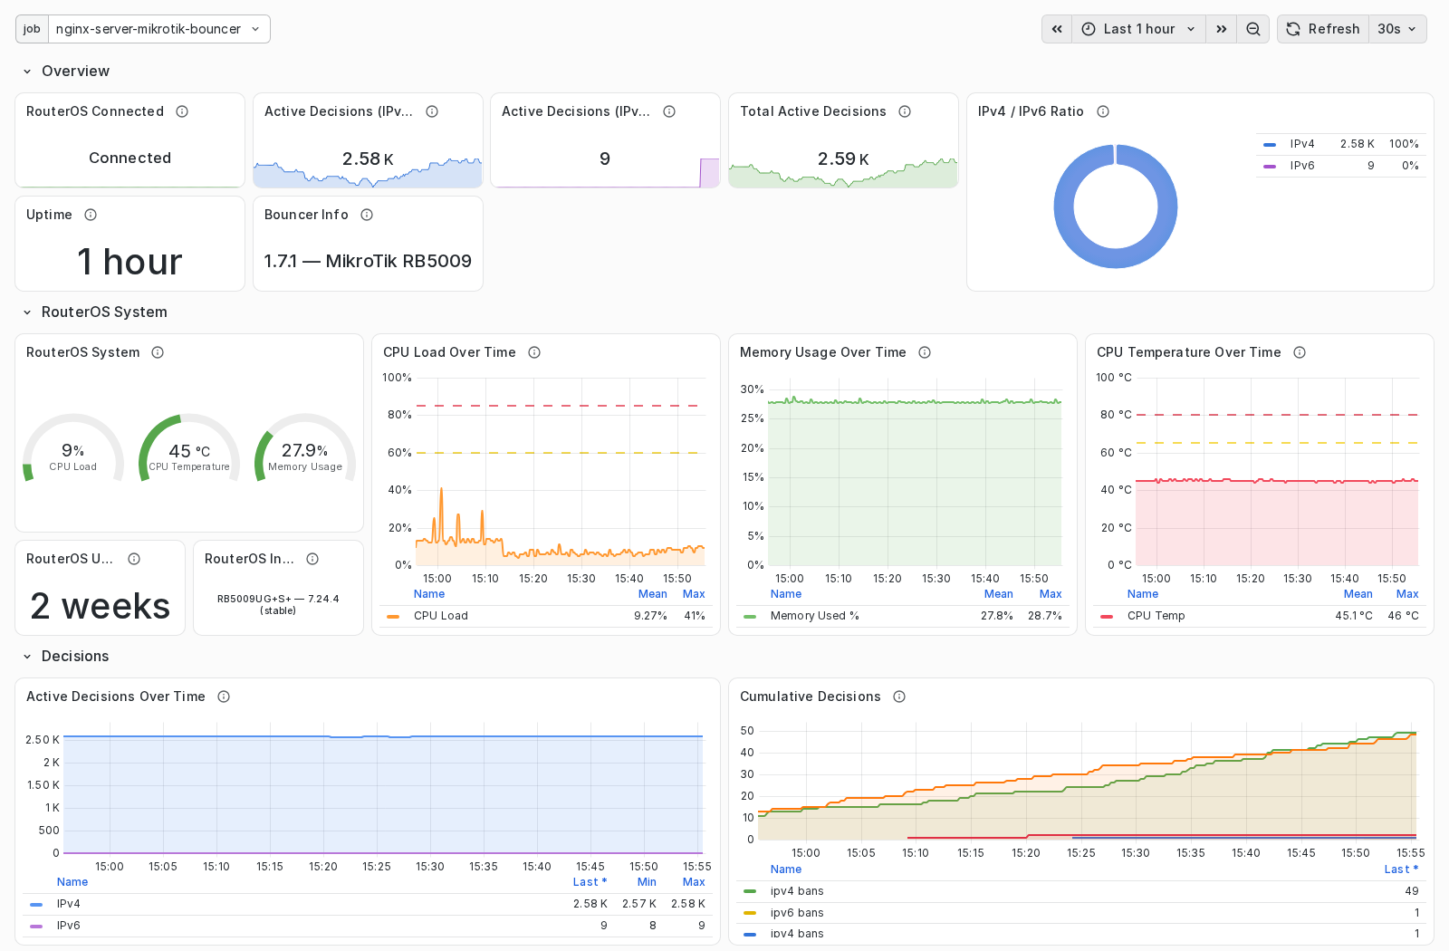Click info icon beside RouterOS System gauge panel
The height and width of the screenshot is (951, 1449).
tap(158, 352)
